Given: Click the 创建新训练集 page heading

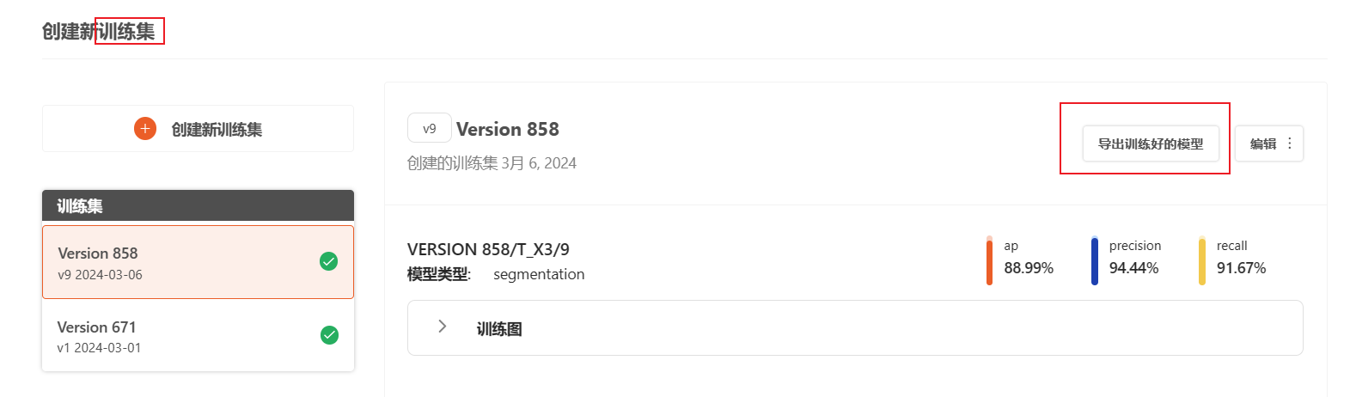Looking at the screenshot, I should click(99, 32).
